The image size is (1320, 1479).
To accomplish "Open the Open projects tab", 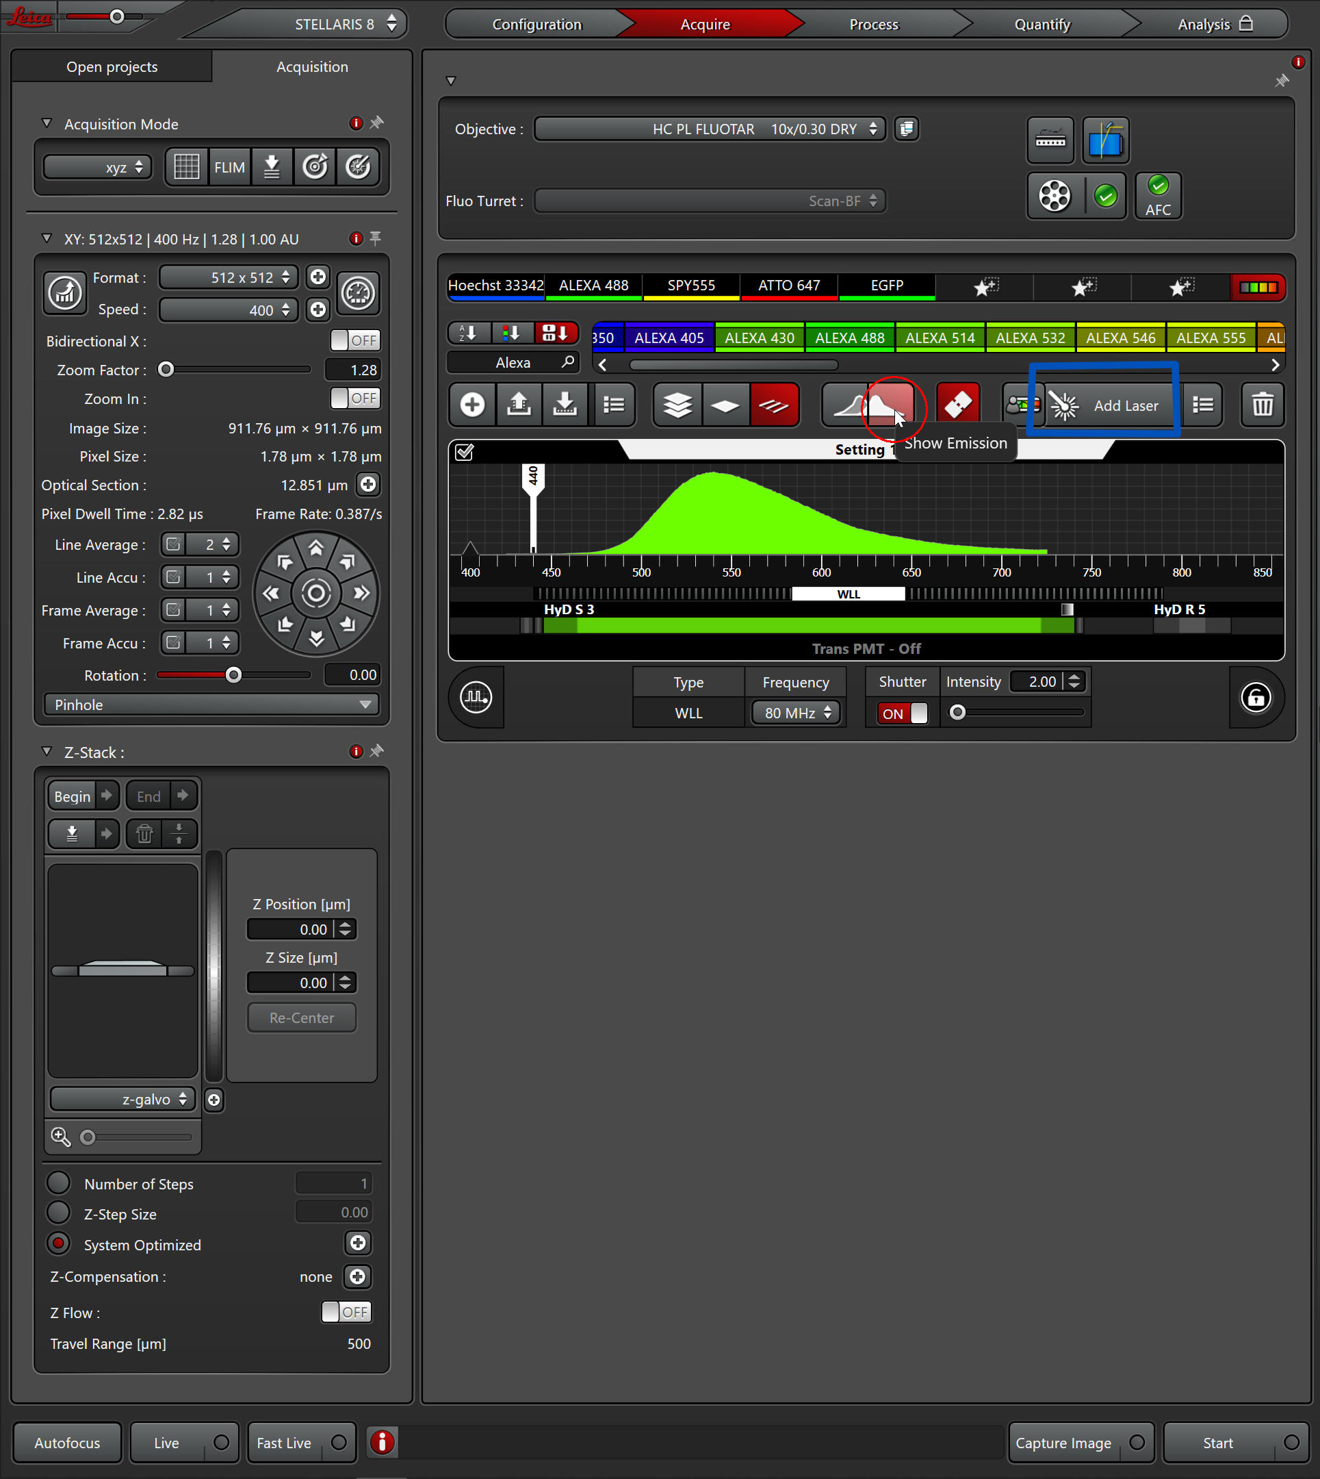I will click(112, 67).
